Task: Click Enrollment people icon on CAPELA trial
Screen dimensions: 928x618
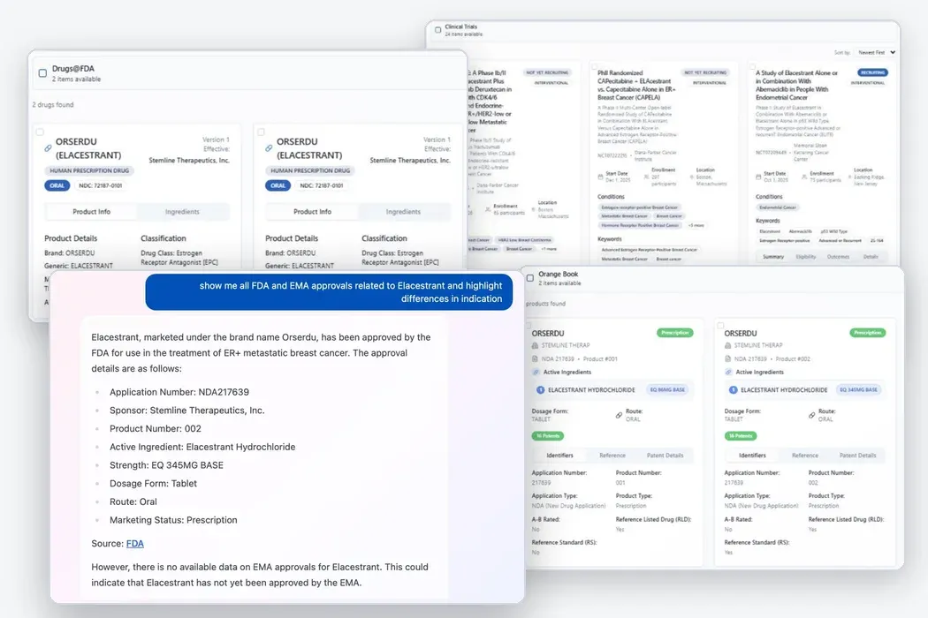Action: click(646, 177)
